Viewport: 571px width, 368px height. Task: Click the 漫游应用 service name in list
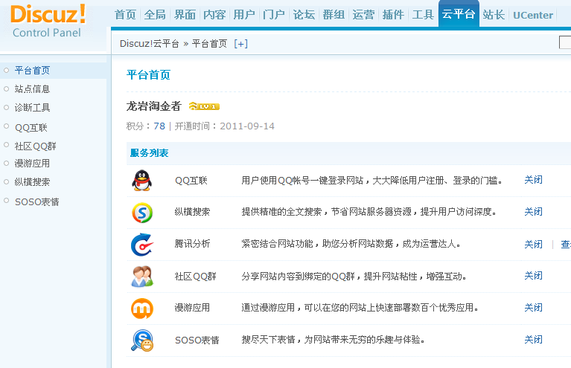[192, 308]
